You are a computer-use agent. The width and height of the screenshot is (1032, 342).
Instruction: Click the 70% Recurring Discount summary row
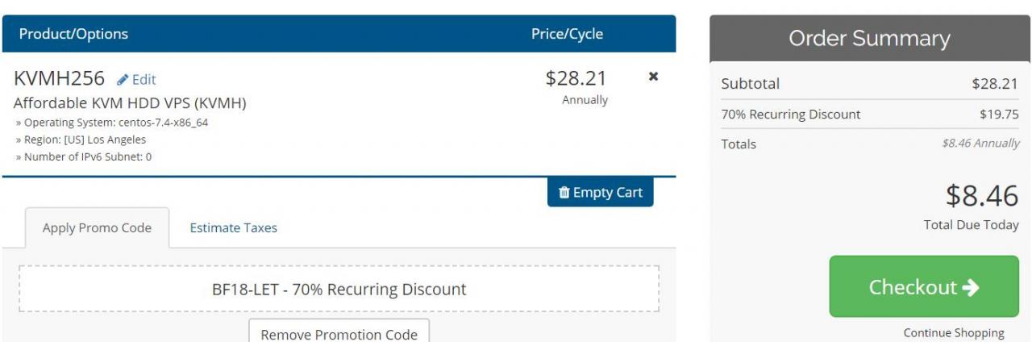tap(869, 115)
